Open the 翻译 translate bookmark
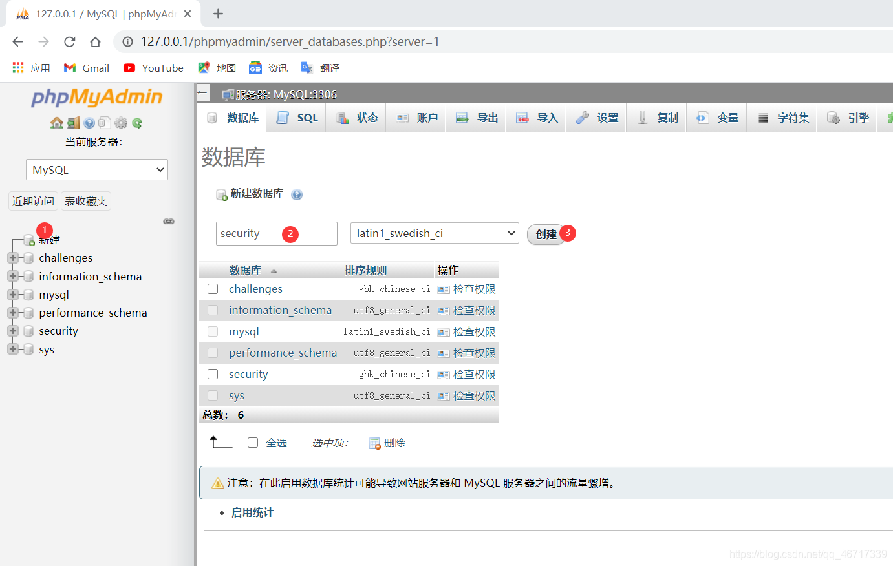 click(320, 68)
